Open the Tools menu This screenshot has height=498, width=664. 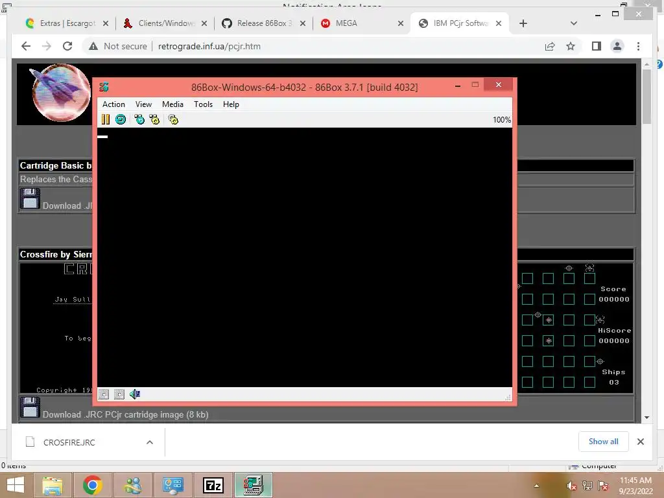click(203, 104)
